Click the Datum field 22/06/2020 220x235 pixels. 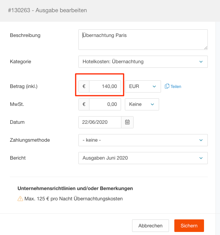[100, 122]
